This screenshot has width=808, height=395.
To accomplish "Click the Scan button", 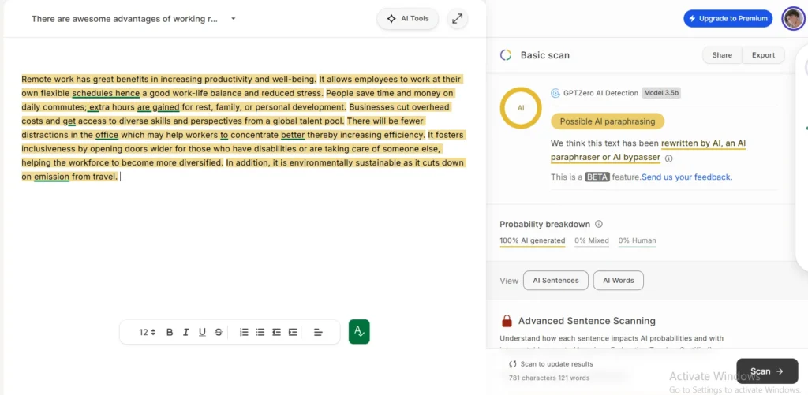I will coord(767,371).
